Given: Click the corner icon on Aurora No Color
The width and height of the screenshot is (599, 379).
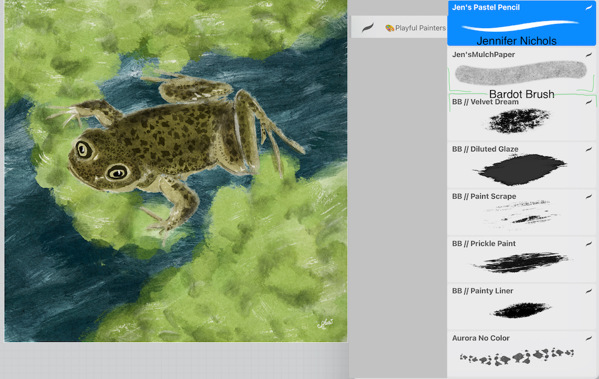Looking at the screenshot, I should click(588, 339).
